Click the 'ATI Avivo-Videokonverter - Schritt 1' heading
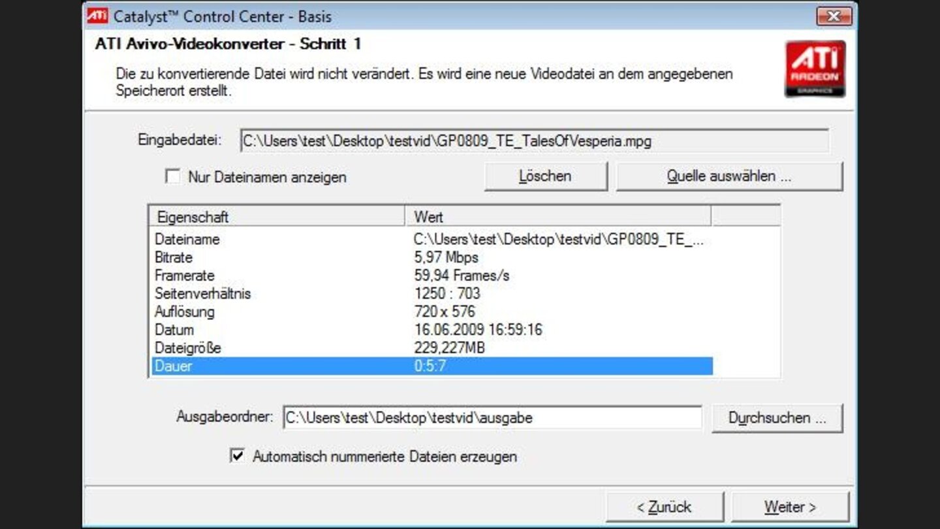Screen dimensions: 940x529 click(228, 44)
